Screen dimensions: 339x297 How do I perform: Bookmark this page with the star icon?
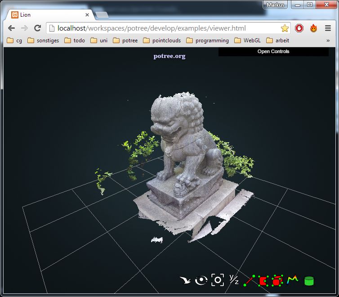pyautogui.click(x=285, y=28)
